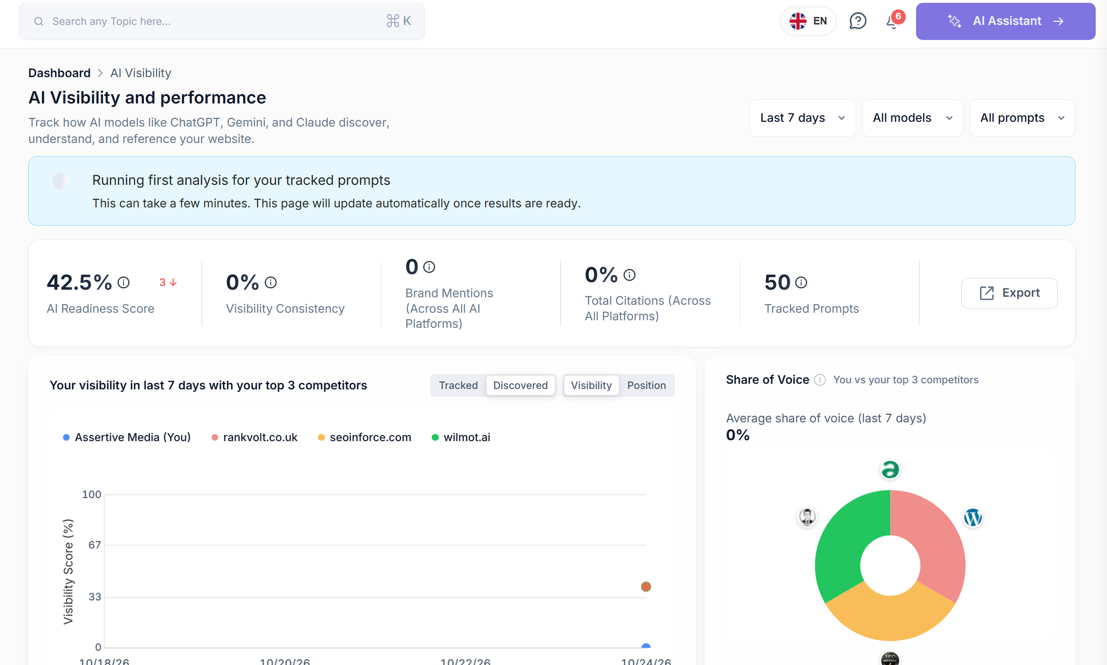Click the AI Visibility breadcrumb
The width and height of the screenshot is (1107, 665).
[x=141, y=73]
